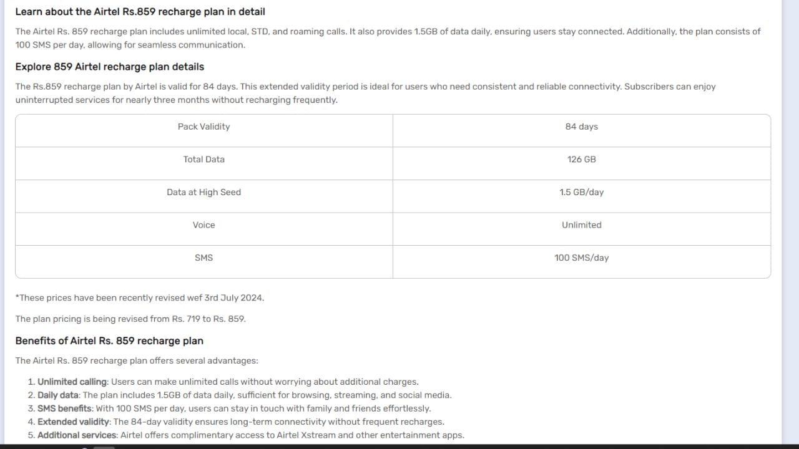Click the "Rs. 719 to Rs. 859" pricing line
799x449 pixels.
[x=130, y=319]
